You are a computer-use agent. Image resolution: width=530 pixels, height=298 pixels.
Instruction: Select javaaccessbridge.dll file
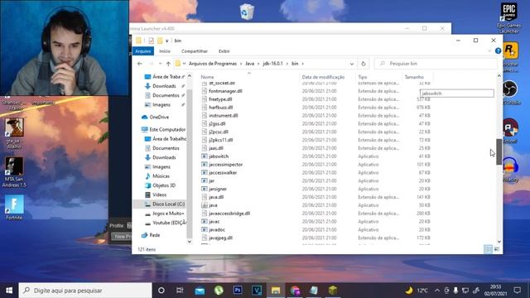point(229,214)
